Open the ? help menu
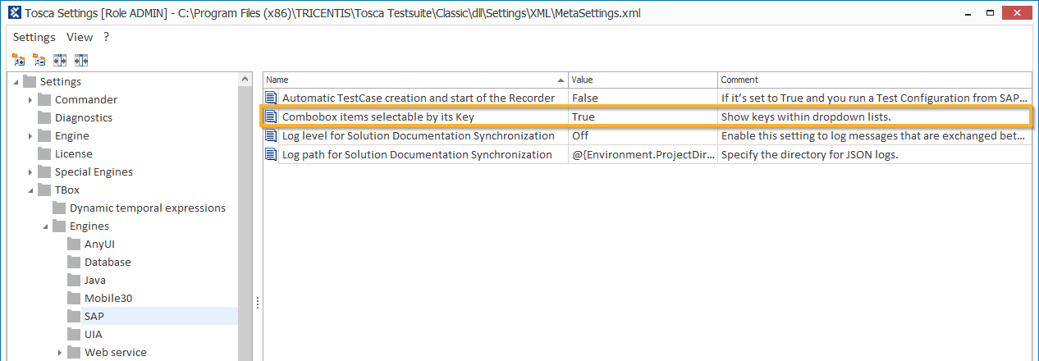Image resolution: width=1039 pixels, height=361 pixels. point(106,37)
